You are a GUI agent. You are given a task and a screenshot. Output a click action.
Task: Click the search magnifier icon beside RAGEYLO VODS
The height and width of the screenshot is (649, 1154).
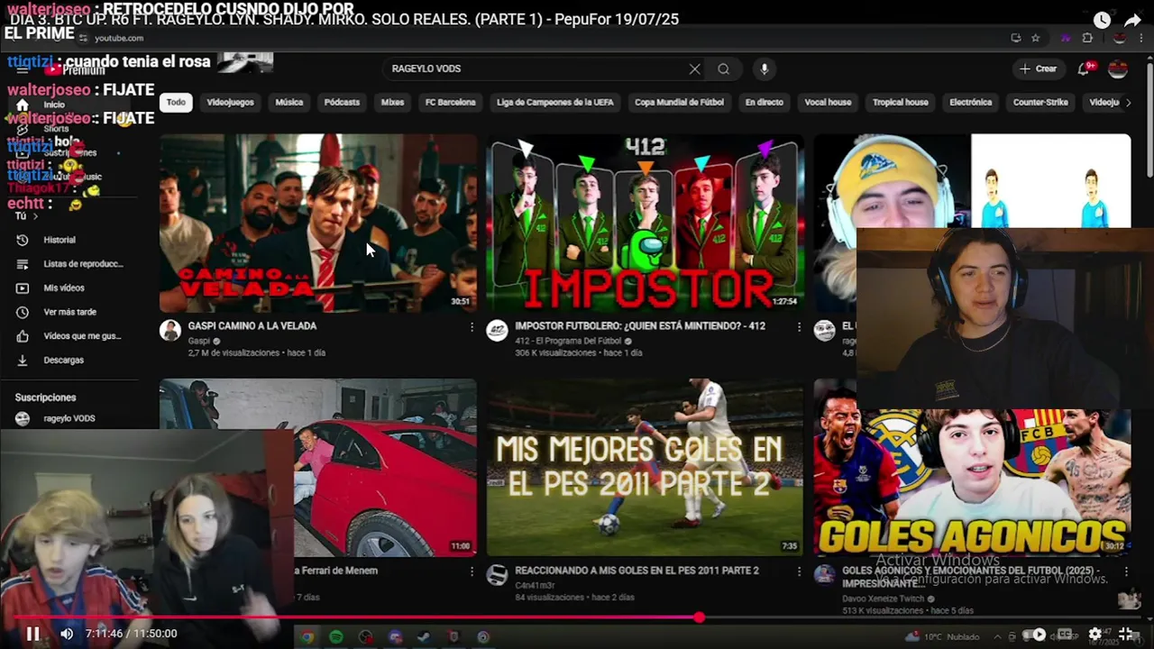click(x=723, y=69)
